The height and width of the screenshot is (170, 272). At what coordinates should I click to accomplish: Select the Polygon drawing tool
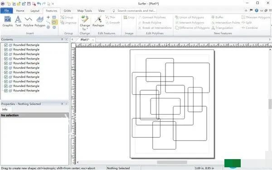[x=40, y=21]
